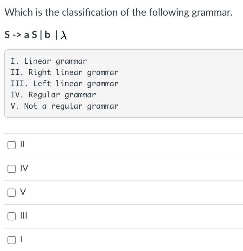The height and width of the screenshot is (251, 243).
Task: Check the checkbox for option III
Action: click(11, 216)
